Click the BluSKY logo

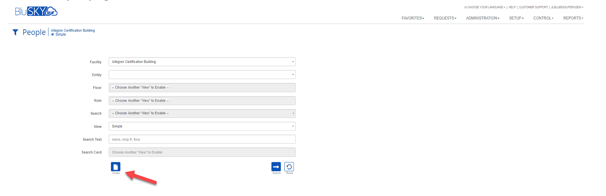pyautogui.click(x=36, y=12)
